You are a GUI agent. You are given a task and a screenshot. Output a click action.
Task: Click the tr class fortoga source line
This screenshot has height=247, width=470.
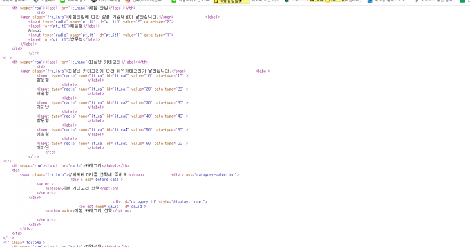coord(24,242)
